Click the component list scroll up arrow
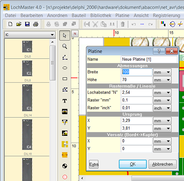Image resolution: width=184 pixels, height=181 pixels. click(x=52, y=42)
